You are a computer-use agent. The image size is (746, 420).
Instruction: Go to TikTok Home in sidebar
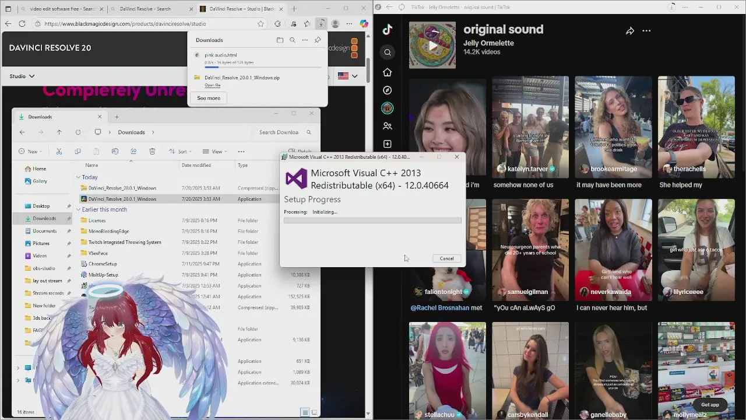pos(388,72)
